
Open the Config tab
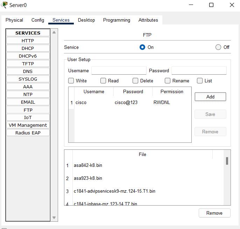click(38, 20)
